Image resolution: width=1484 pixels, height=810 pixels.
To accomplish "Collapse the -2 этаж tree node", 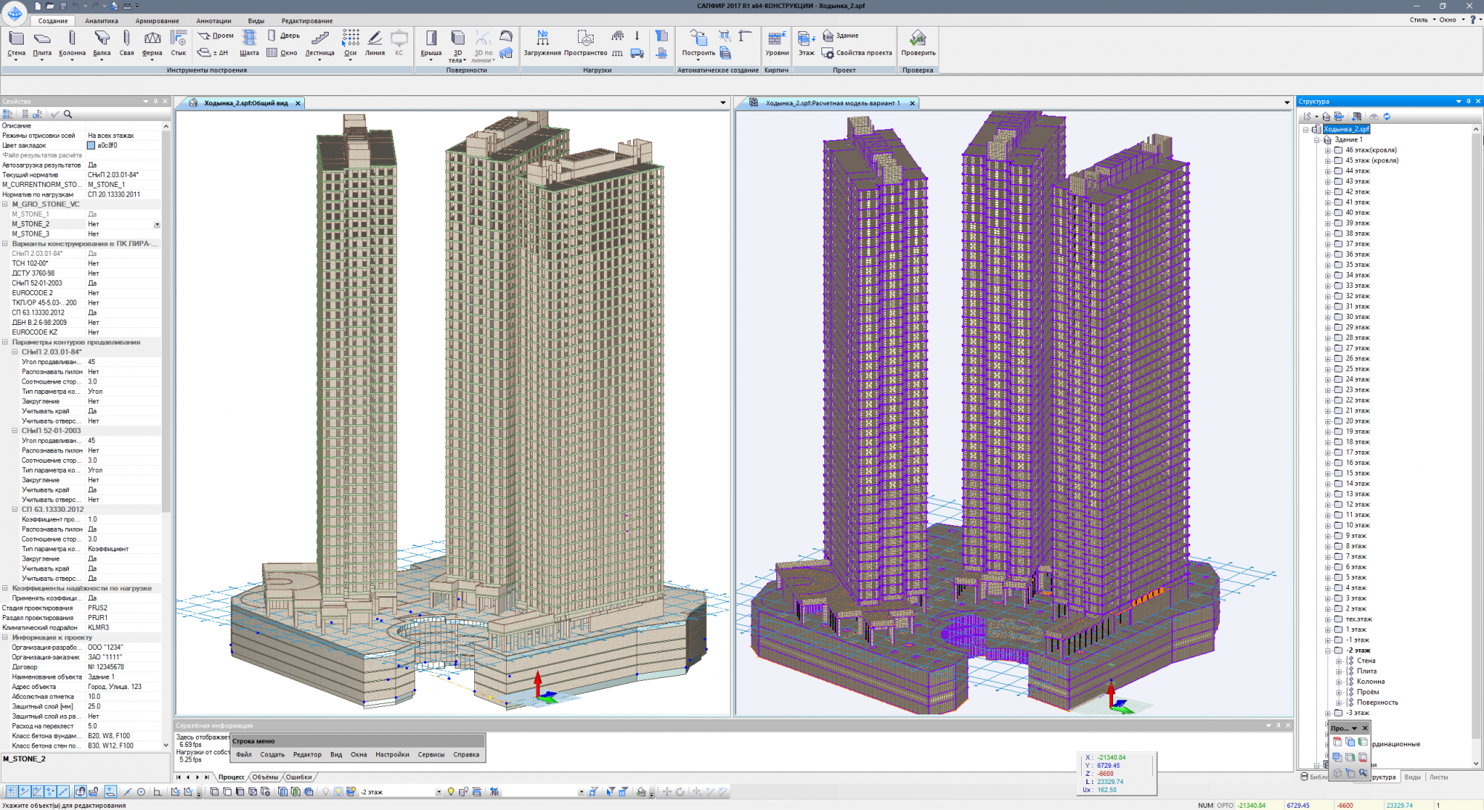I will (1328, 651).
